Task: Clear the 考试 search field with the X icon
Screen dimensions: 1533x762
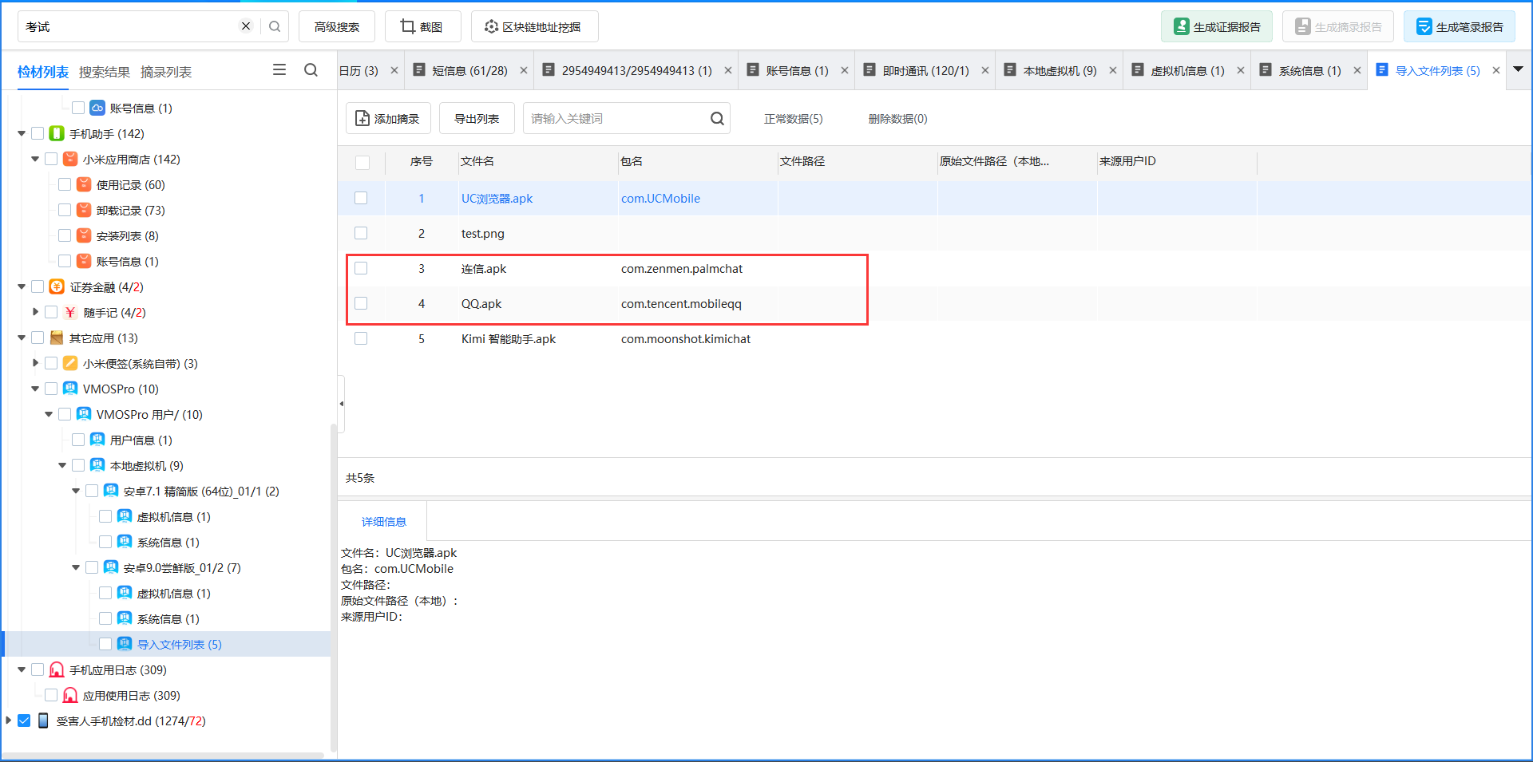Action: (x=245, y=26)
